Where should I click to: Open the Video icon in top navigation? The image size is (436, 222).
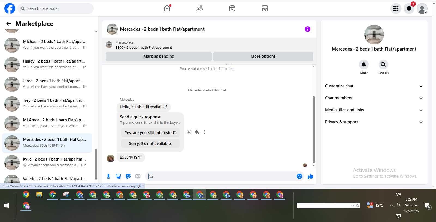[232, 8]
